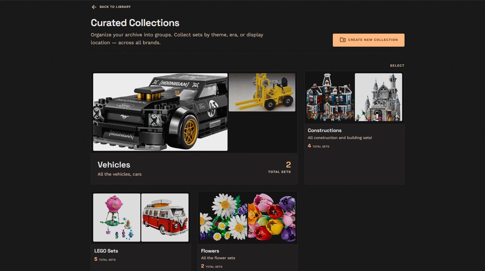Viewport: 485px width, 271px height.
Task: Click LEGO Sets 5 total sets label
Action: [105, 259]
